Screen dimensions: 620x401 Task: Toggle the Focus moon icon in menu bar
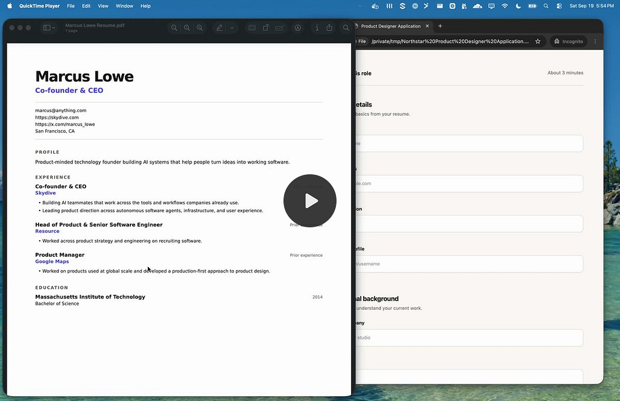click(518, 6)
